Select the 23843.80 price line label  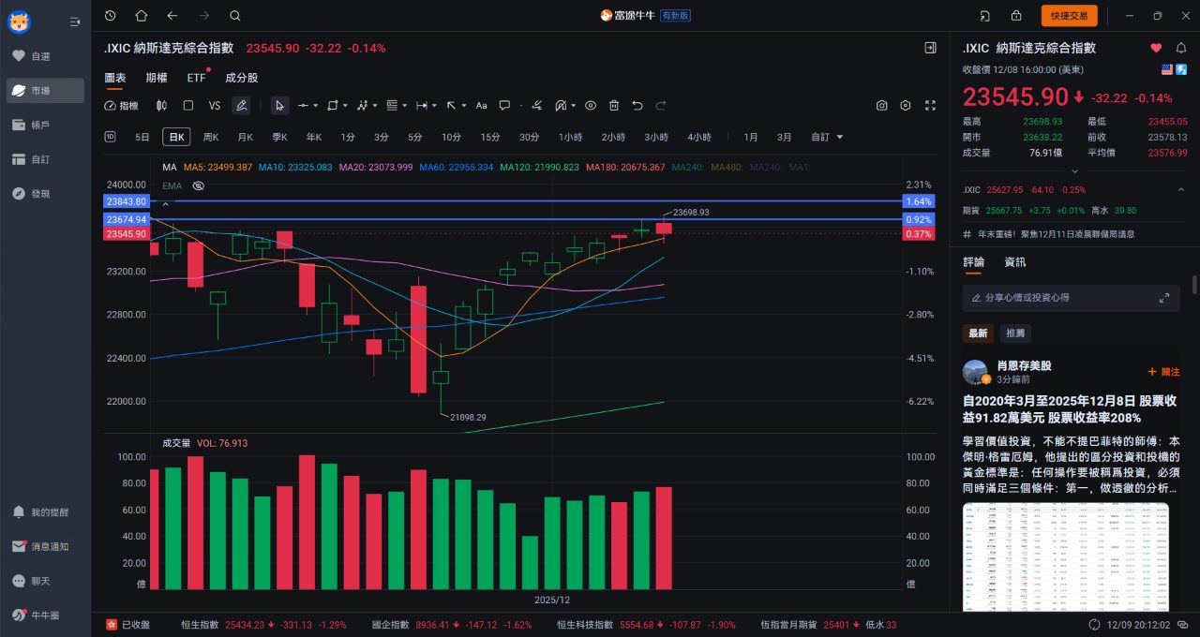point(127,201)
